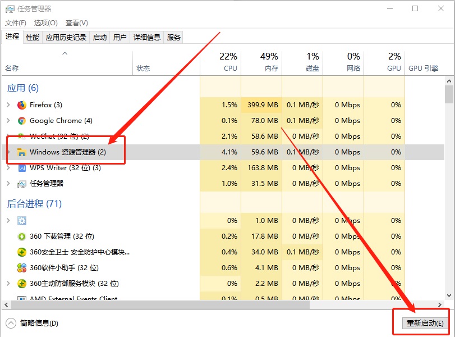Click the 360主动防御服务模块 icon
The width and height of the screenshot is (455, 337).
(x=22, y=283)
